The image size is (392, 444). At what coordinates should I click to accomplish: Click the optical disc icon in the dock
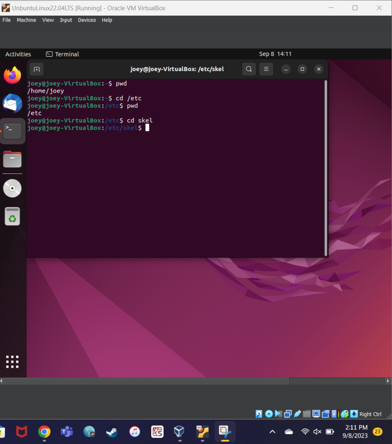click(x=12, y=188)
